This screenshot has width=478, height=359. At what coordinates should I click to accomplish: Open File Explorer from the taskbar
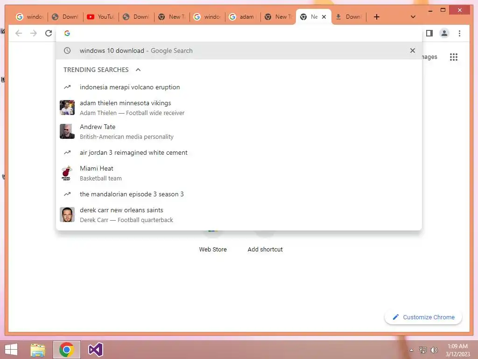(x=38, y=350)
